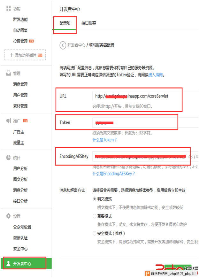The image size is (199, 278).
Task: Click the 接入指南 link
Action: point(156,75)
